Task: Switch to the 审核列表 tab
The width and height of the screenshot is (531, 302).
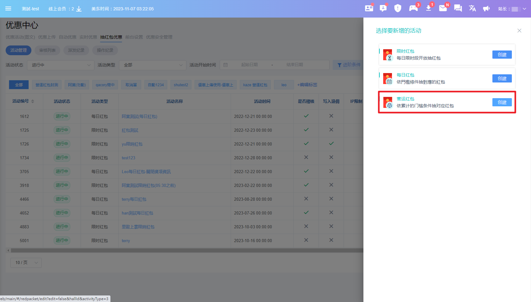Action: coord(47,50)
